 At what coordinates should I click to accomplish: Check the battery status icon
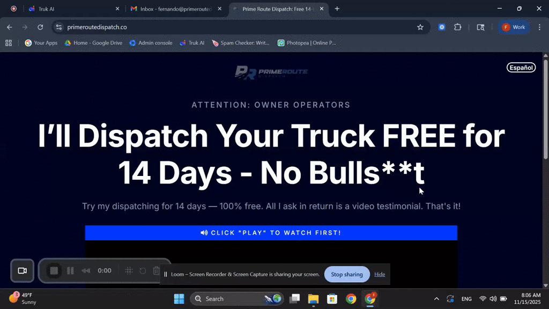pos(503,299)
